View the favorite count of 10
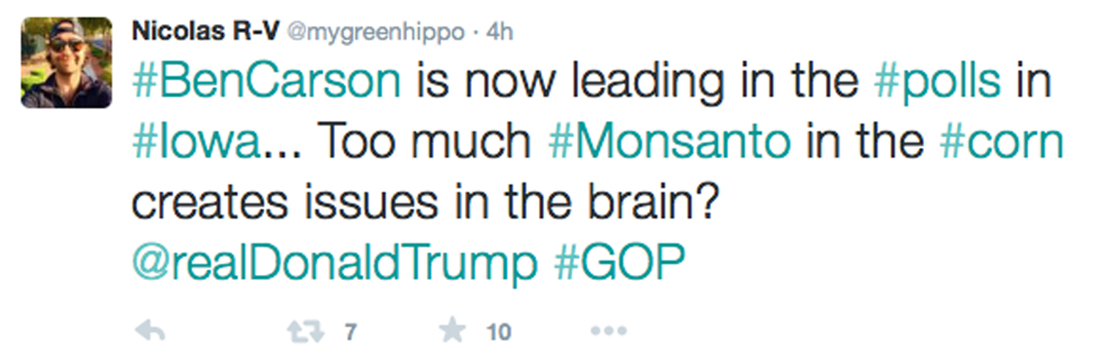 pyautogui.click(x=499, y=333)
